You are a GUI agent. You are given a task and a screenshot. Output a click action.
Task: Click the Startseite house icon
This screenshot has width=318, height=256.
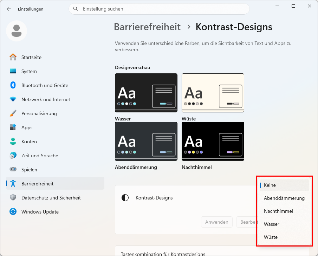(13, 57)
